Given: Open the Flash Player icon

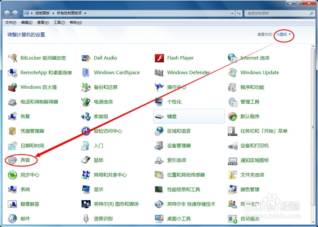Looking at the screenshot, I should pos(159,58).
